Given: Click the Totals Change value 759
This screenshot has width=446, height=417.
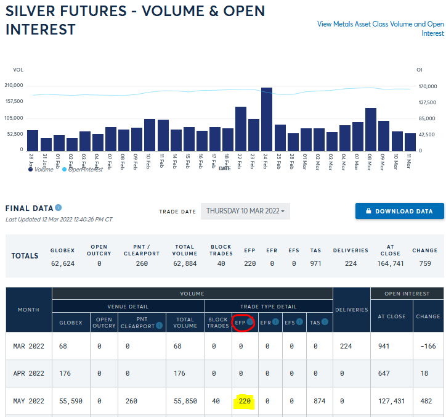Looking at the screenshot, I should (425, 263).
